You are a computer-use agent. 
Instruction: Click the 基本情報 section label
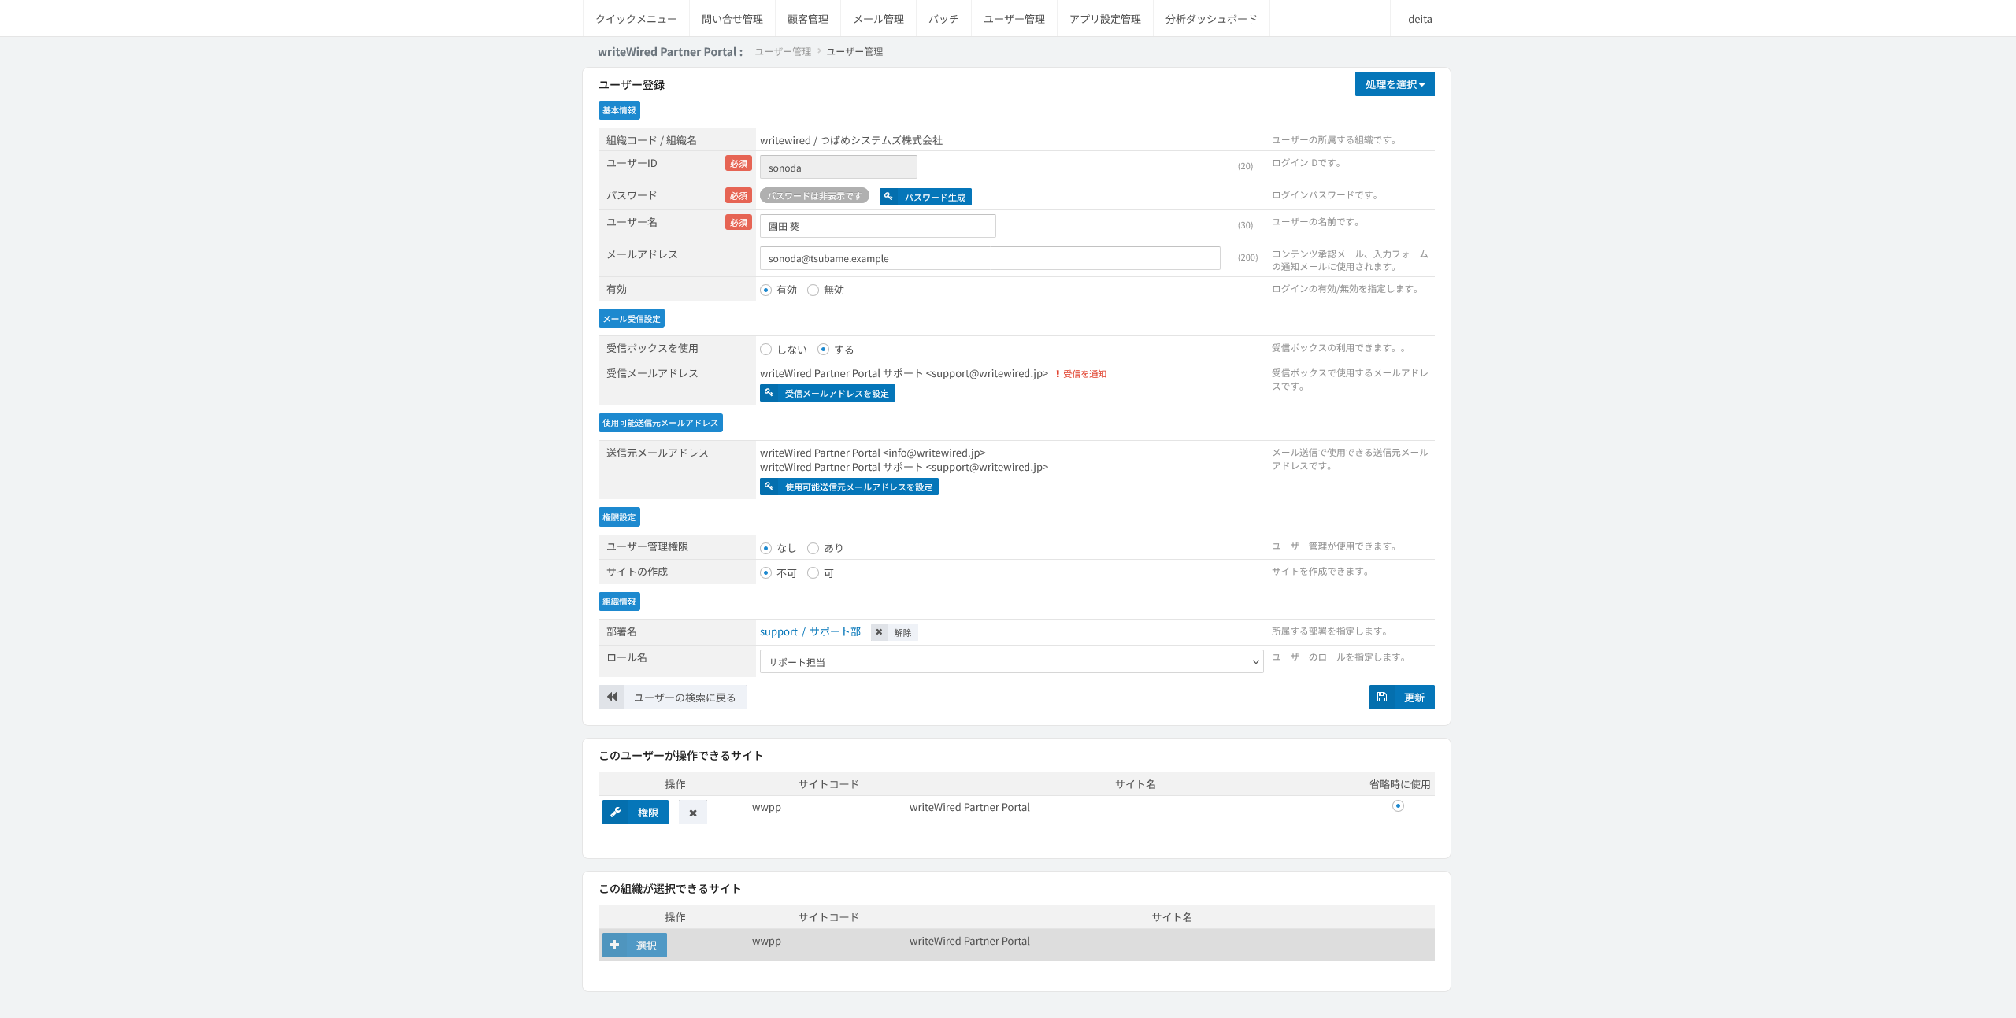[x=619, y=110]
